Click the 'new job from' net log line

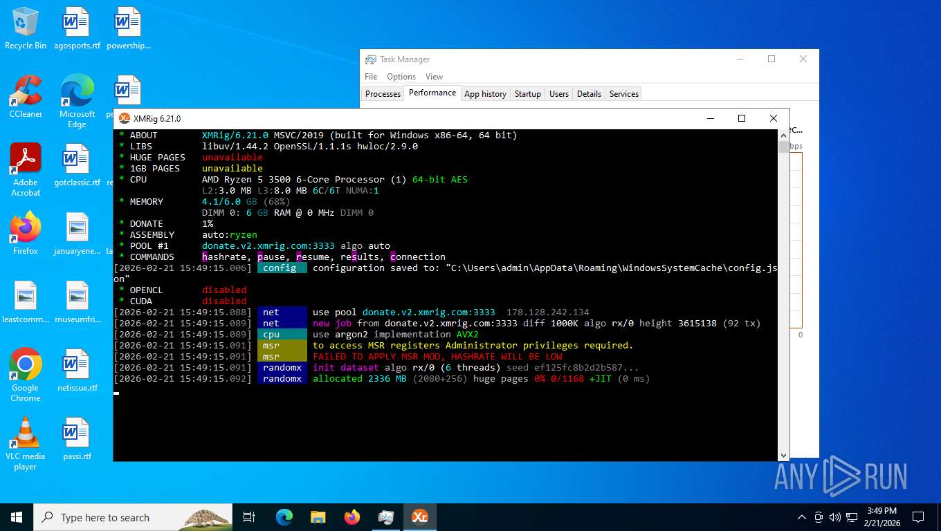click(537, 324)
